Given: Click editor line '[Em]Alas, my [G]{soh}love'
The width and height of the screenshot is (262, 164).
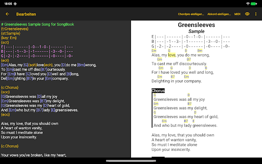Looking at the screenshot, I should (x=49, y=65).
